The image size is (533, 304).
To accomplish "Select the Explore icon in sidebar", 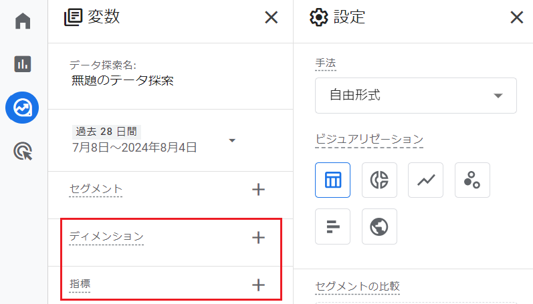I will coord(22,108).
